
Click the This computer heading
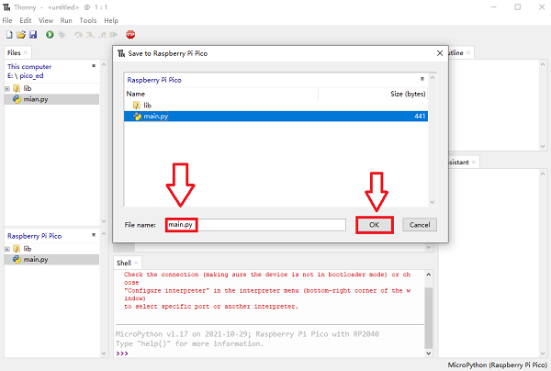(29, 66)
